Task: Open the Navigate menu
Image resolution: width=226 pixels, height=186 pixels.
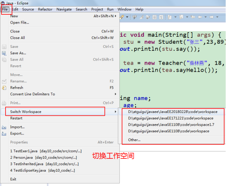Action: [x=64, y=10]
